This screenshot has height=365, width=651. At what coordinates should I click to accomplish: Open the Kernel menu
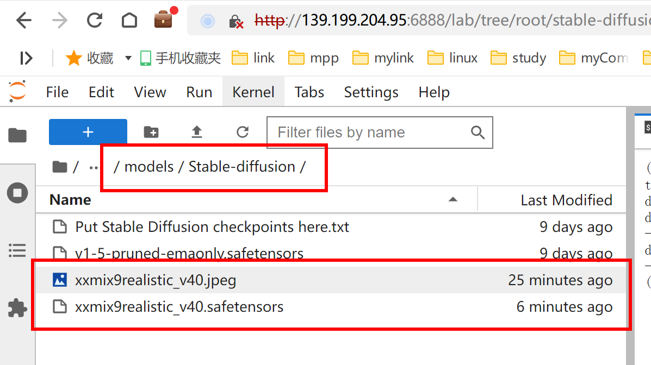click(253, 92)
